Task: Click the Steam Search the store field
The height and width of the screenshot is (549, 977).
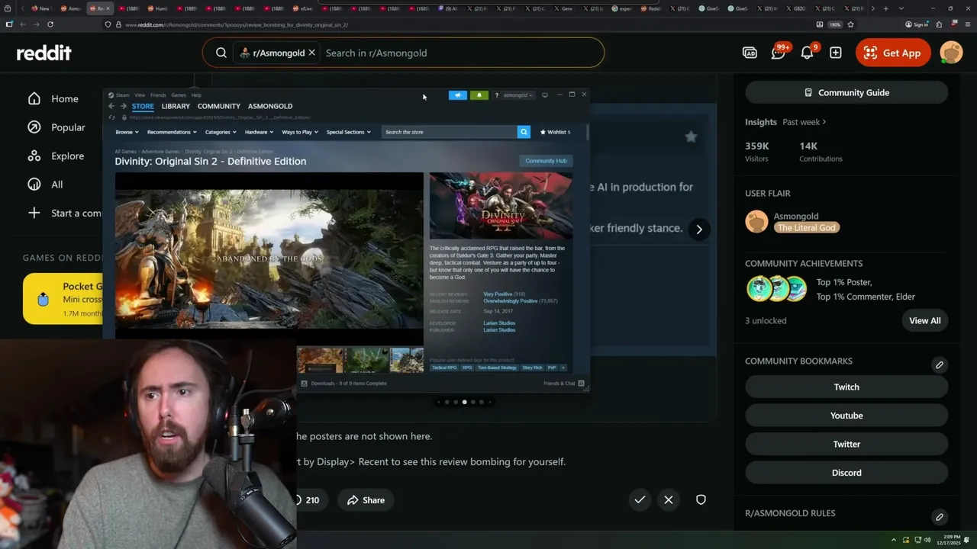Action: pos(450,132)
